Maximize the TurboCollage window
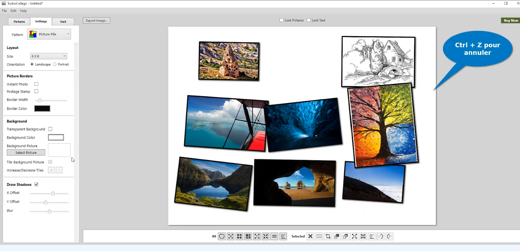The width and height of the screenshot is (520, 251). (506, 3)
